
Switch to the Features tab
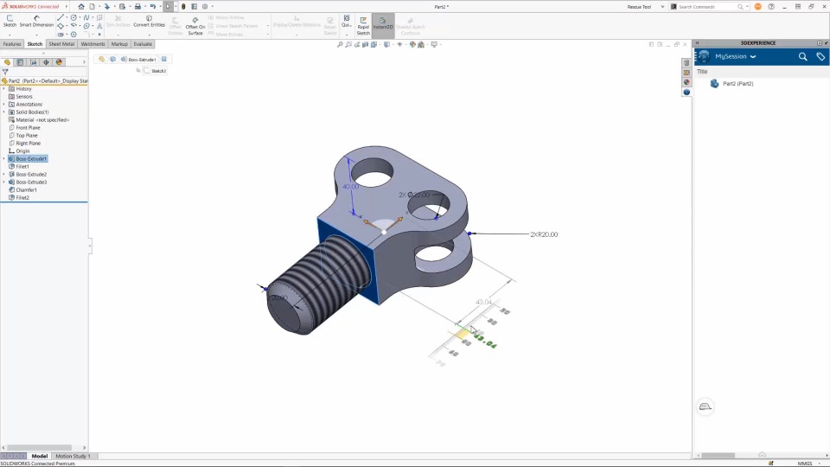pos(11,44)
